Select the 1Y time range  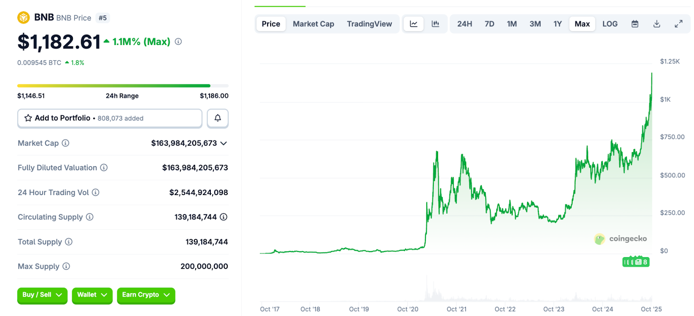[x=557, y=24]
